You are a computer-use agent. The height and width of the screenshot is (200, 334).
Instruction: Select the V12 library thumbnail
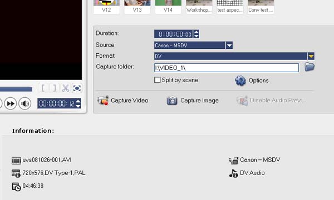pos(106,7)
